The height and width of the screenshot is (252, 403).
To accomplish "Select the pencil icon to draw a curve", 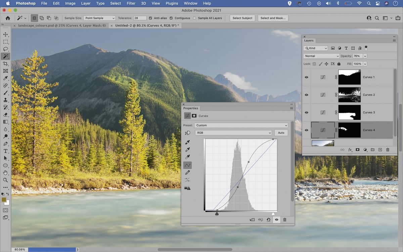I will click(187, 172).
